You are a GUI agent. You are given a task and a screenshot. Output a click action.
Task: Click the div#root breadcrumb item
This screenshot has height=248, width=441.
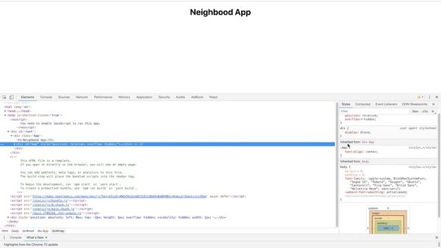28,231
